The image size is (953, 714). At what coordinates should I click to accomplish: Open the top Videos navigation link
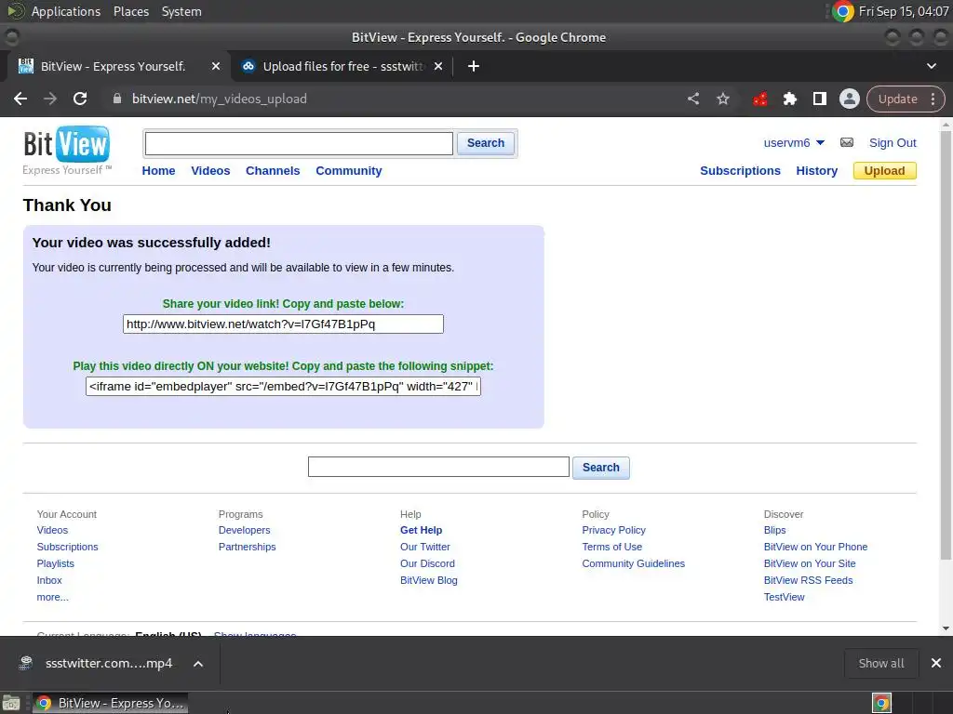210,171
